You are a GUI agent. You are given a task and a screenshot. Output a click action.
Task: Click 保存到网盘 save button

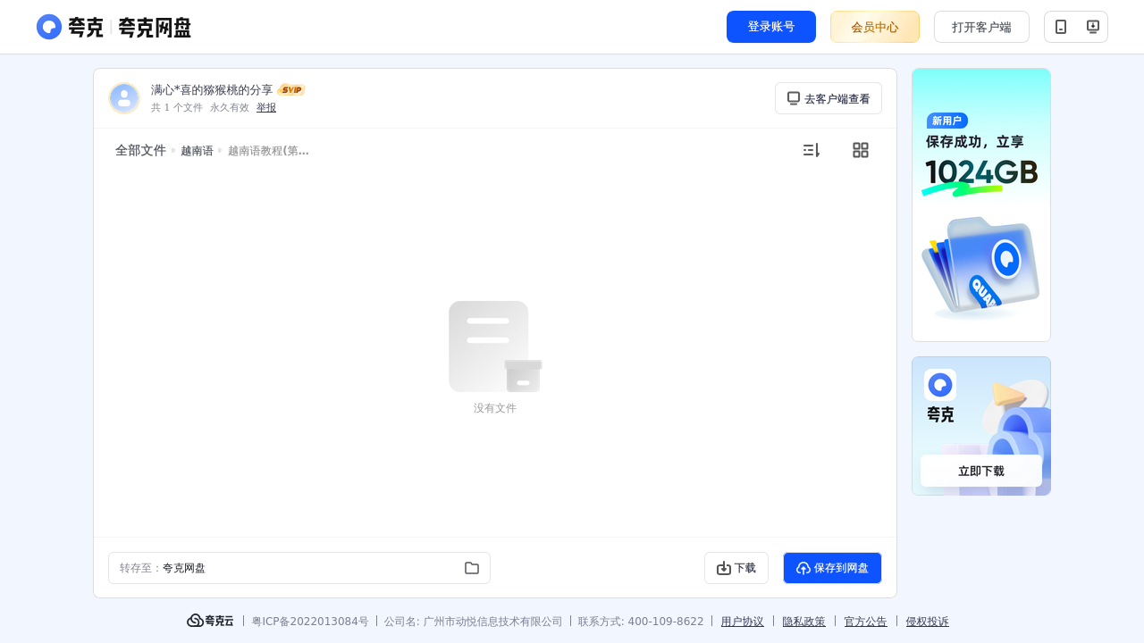click(832, 568)
